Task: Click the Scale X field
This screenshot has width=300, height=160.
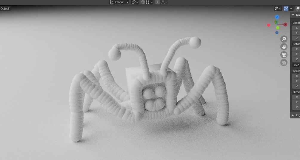Action: [296, 76]
